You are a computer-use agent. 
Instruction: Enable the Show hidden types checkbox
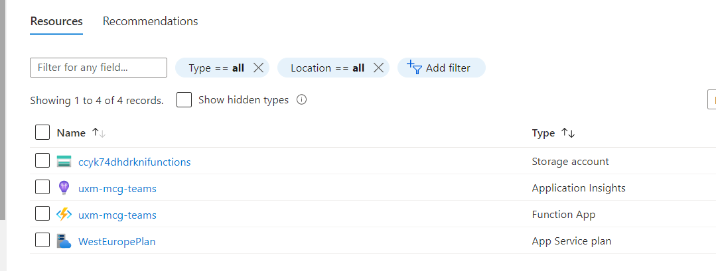pos(184,100)
